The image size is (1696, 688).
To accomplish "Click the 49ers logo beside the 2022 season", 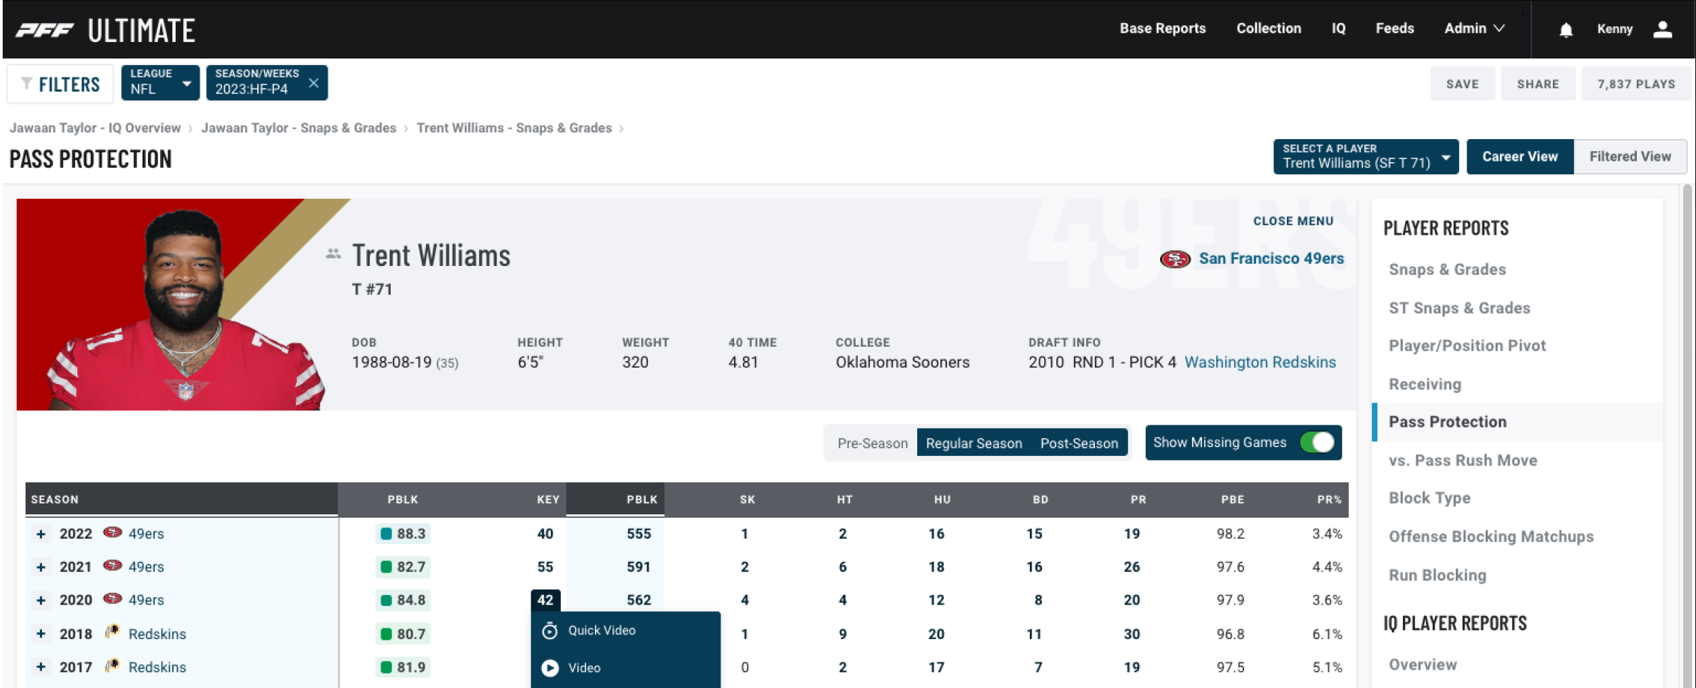I will point(114,533).
